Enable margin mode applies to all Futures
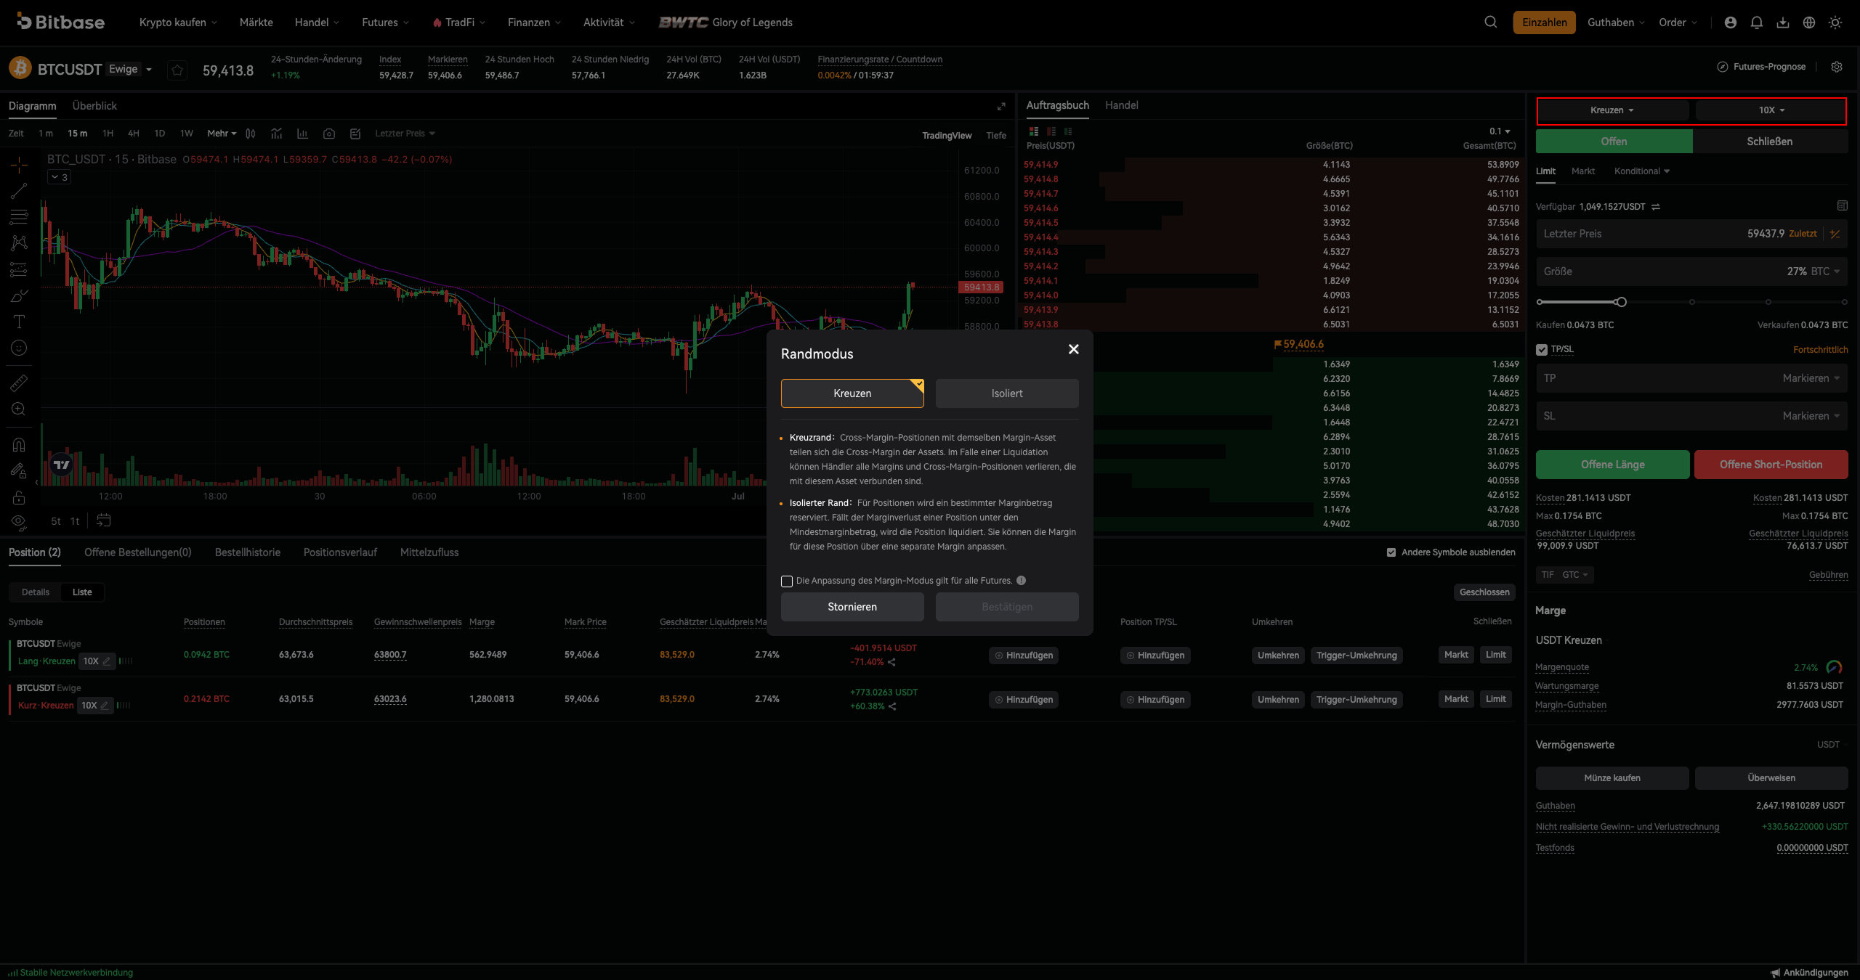Viewport: 1860px width, 980px height. [x=786, y=581]
